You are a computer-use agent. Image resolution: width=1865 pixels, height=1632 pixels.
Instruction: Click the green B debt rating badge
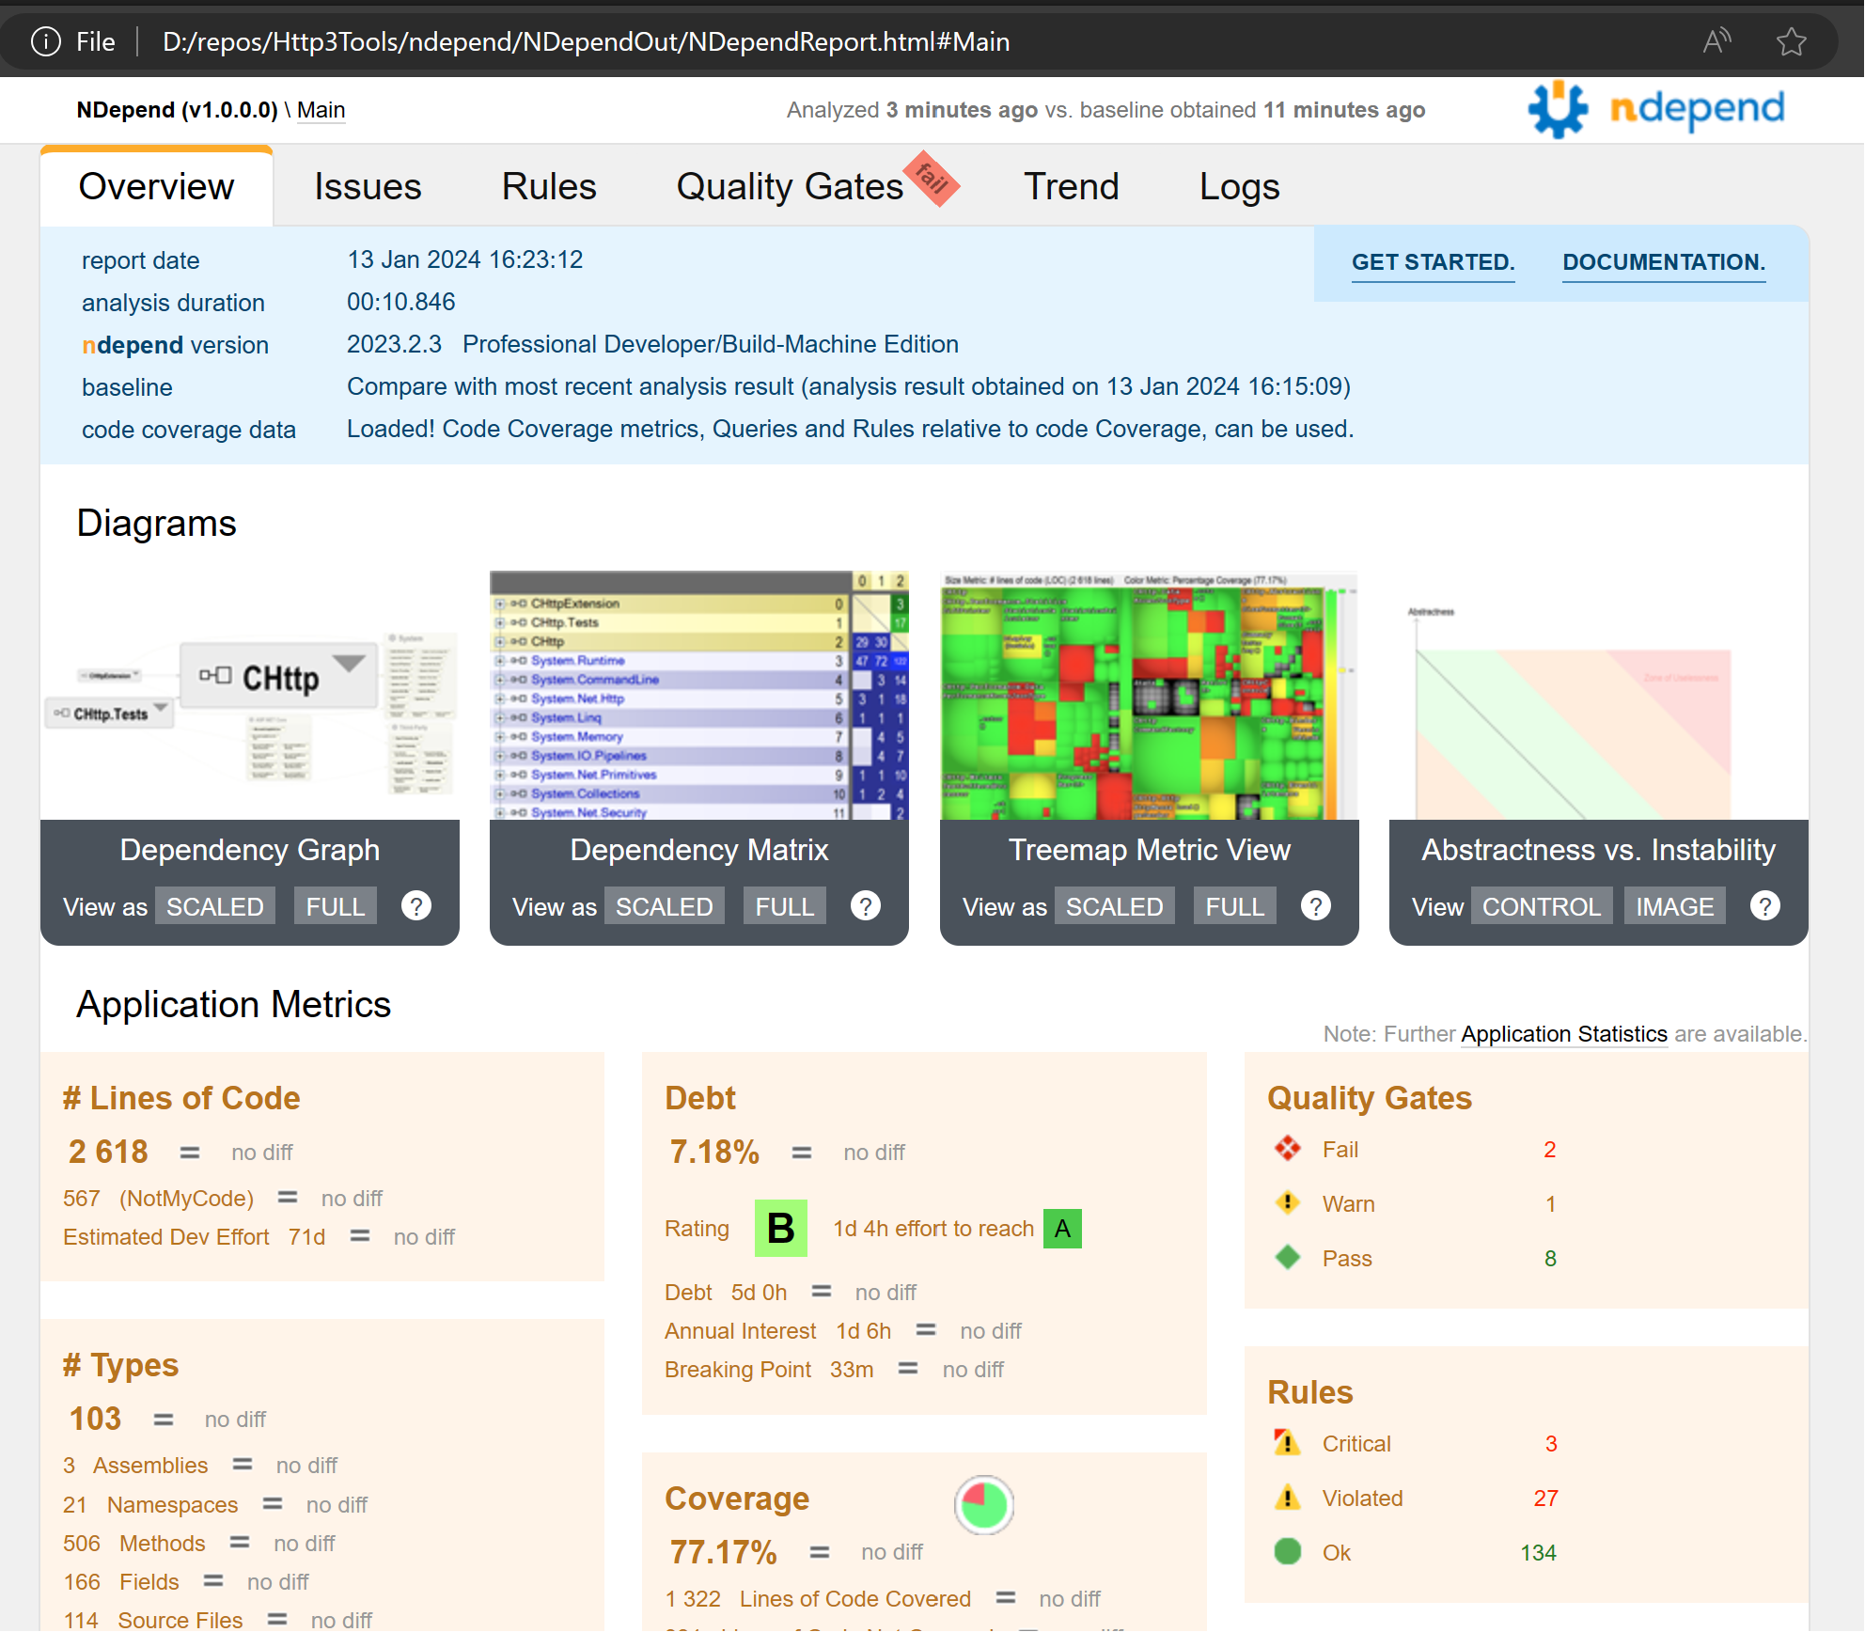(x=780, y=1228)
